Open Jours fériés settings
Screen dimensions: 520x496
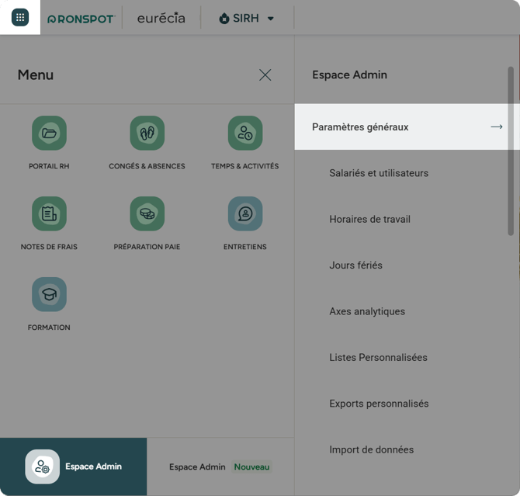tap(355, 265)
